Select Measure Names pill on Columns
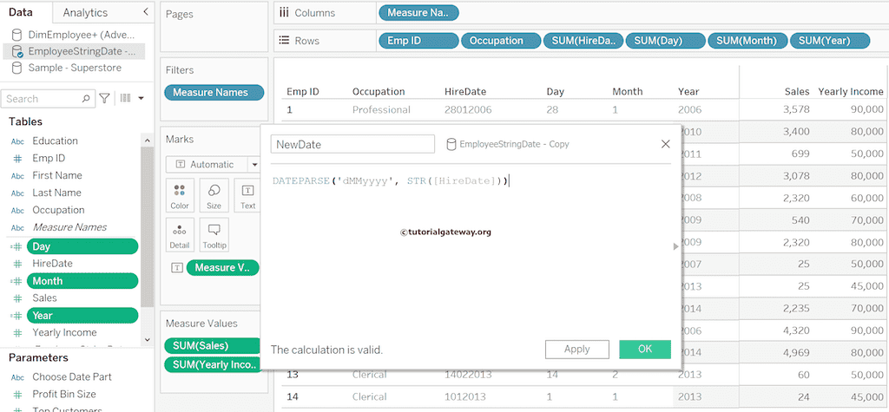 418,12
